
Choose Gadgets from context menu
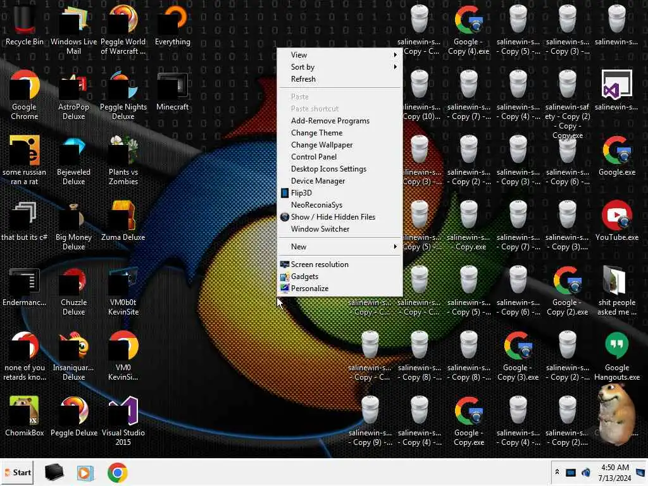(x=340, y=277)
